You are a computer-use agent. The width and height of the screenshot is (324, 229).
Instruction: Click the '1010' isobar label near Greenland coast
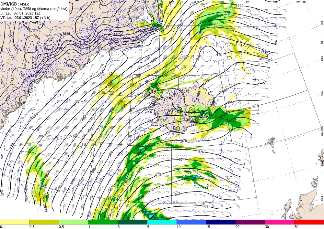[x=8, y=99]
